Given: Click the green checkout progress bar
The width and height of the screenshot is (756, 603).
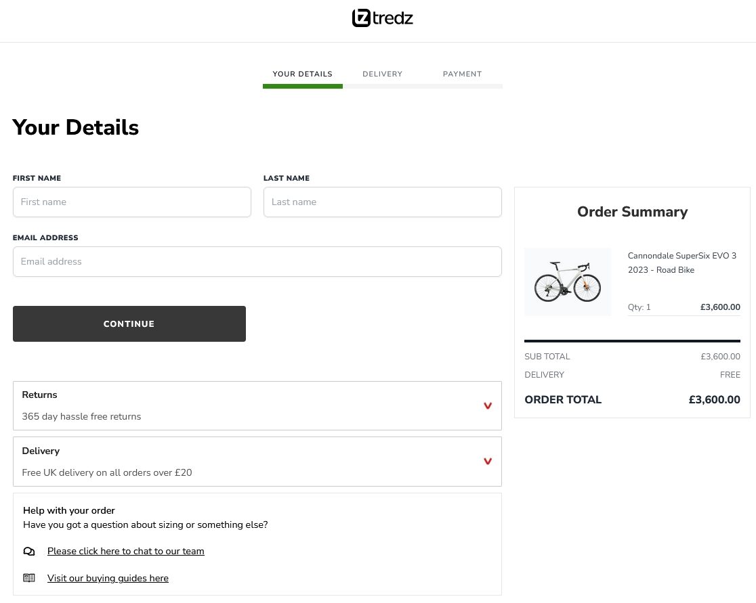Looking at the screenshot, I should point(302,86).
